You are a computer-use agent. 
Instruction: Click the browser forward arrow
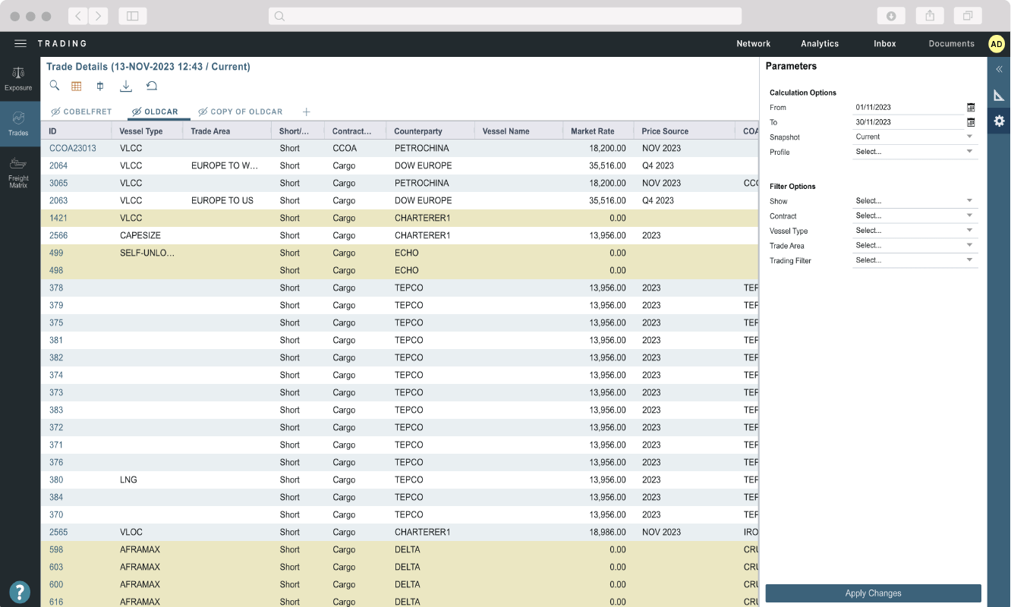pos(99,16)
